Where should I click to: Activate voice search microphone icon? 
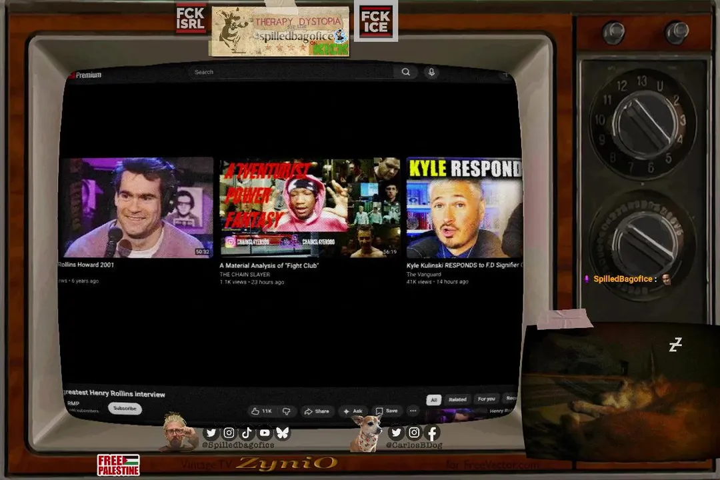(x=431, y=73)
